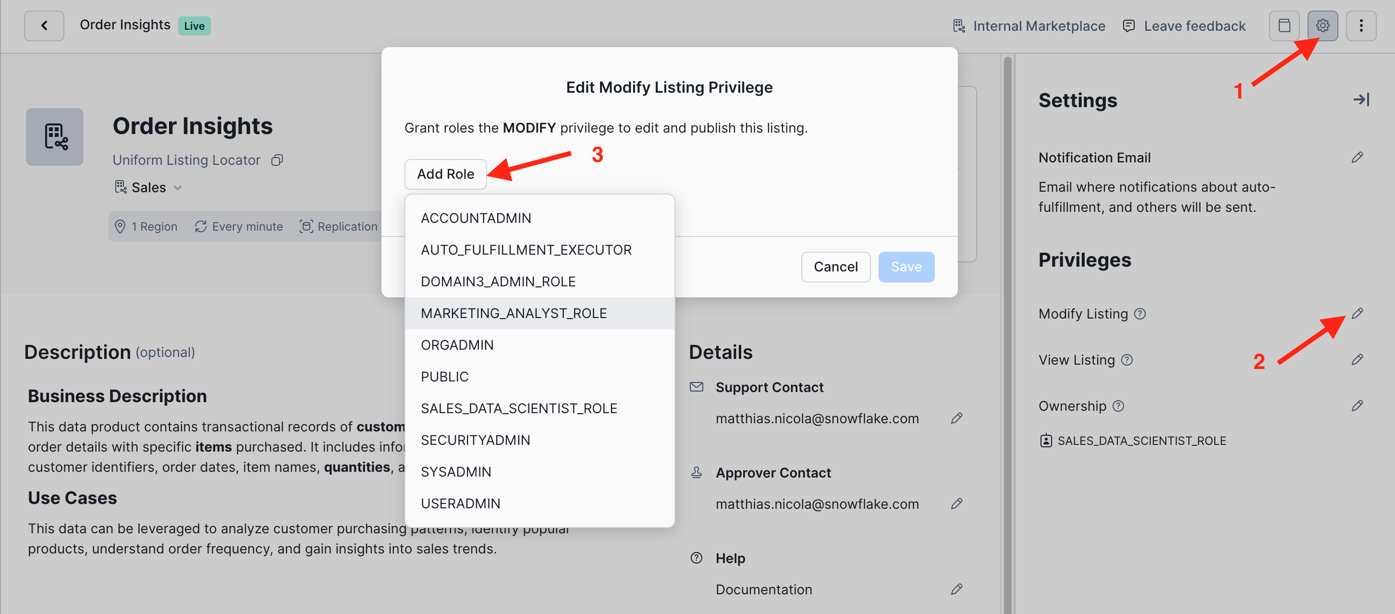This screenshot has width=1395, height=614.
Task: Save the Modify Listing privilege changes
Action: pyautogui.click(x=906, y=266)
